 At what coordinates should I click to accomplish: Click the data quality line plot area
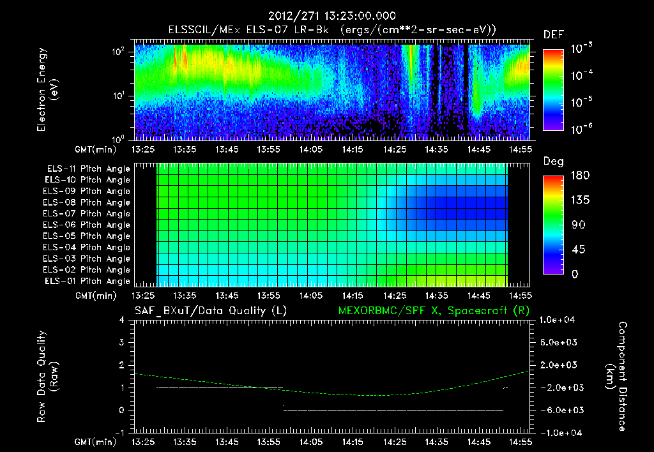pyautogui.click(x=332, y=376)
